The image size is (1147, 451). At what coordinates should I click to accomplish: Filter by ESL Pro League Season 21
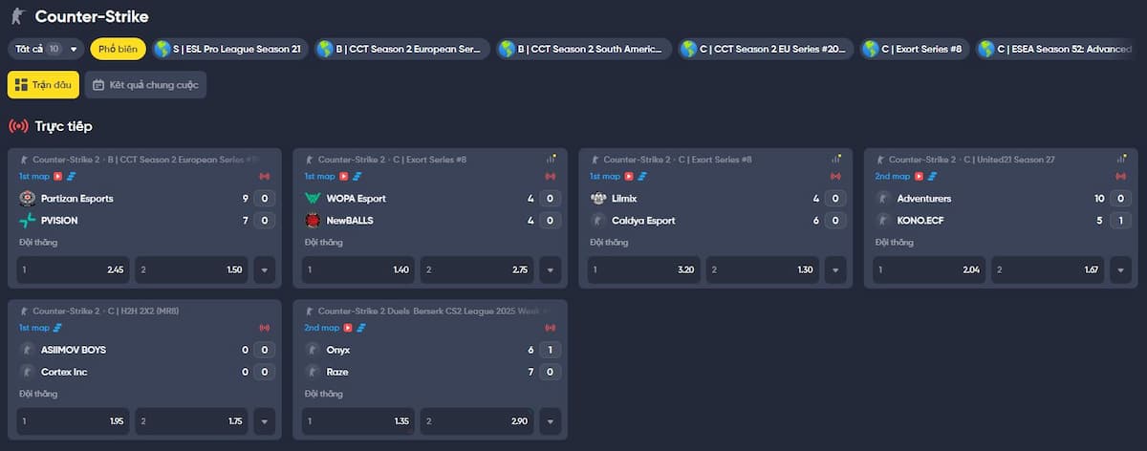coord(229,49)
